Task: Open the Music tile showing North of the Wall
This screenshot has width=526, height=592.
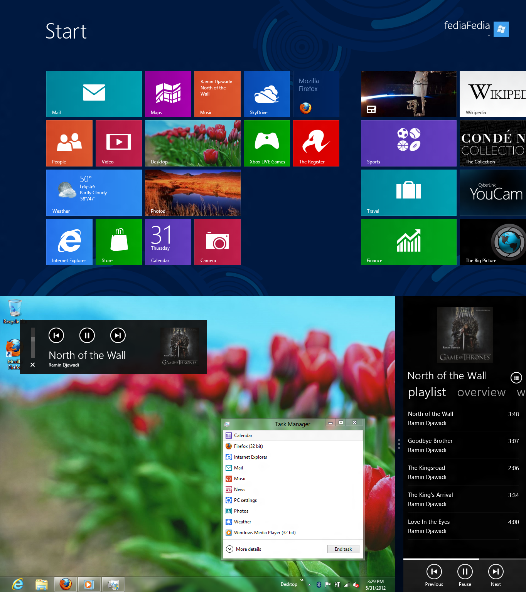Action: coord(217,94)
